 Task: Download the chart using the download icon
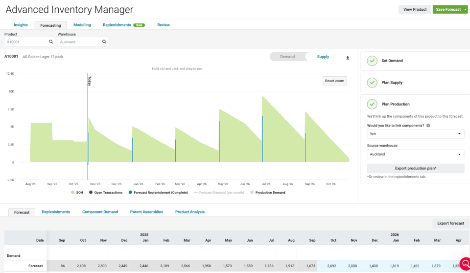pos(348,58)
